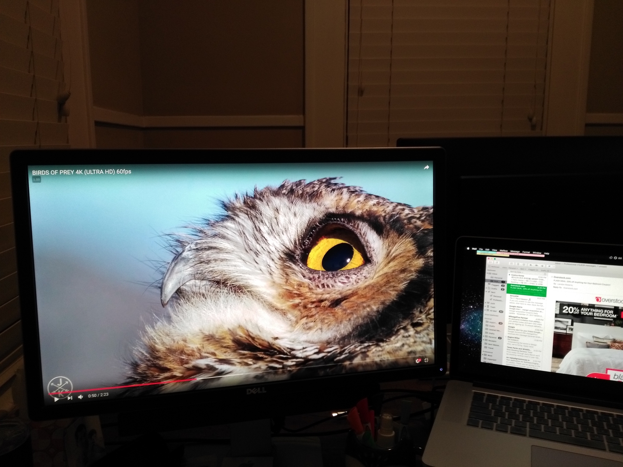Click the 1.00 speed indicator under title
This screenshot has width=623, height=467.
pos(36,179)
